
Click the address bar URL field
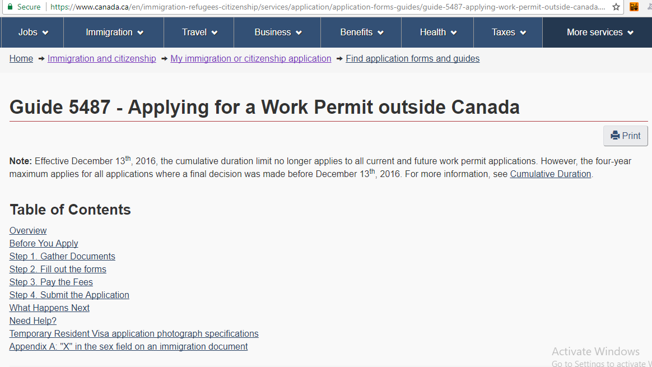coord(328,7)
